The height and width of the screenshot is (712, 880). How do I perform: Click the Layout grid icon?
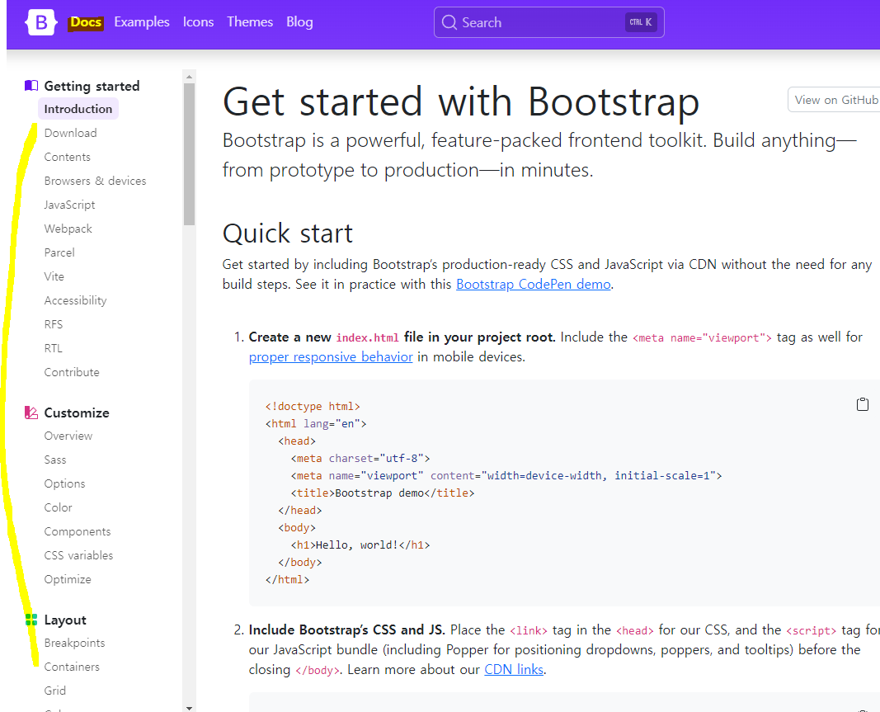click(31, 620)
